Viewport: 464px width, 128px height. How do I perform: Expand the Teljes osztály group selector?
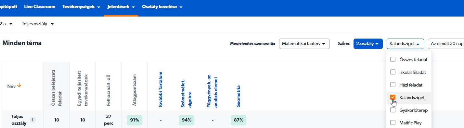tap(38, 24)
